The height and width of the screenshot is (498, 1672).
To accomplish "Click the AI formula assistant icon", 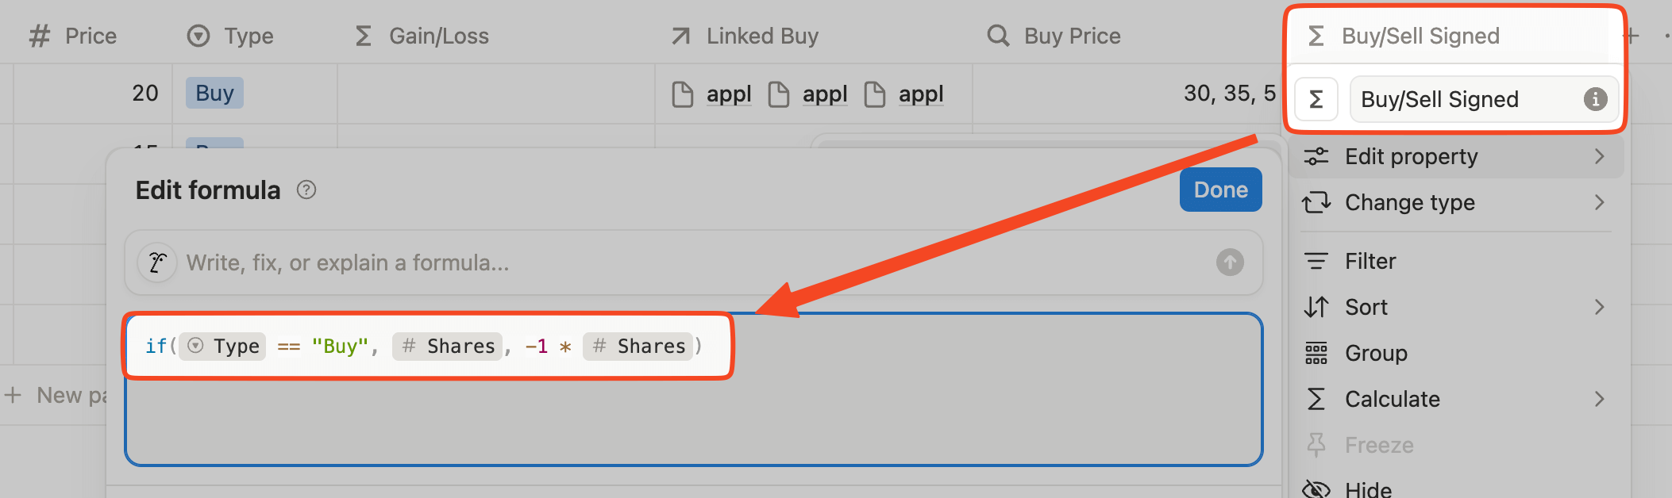I will [157, 262].
